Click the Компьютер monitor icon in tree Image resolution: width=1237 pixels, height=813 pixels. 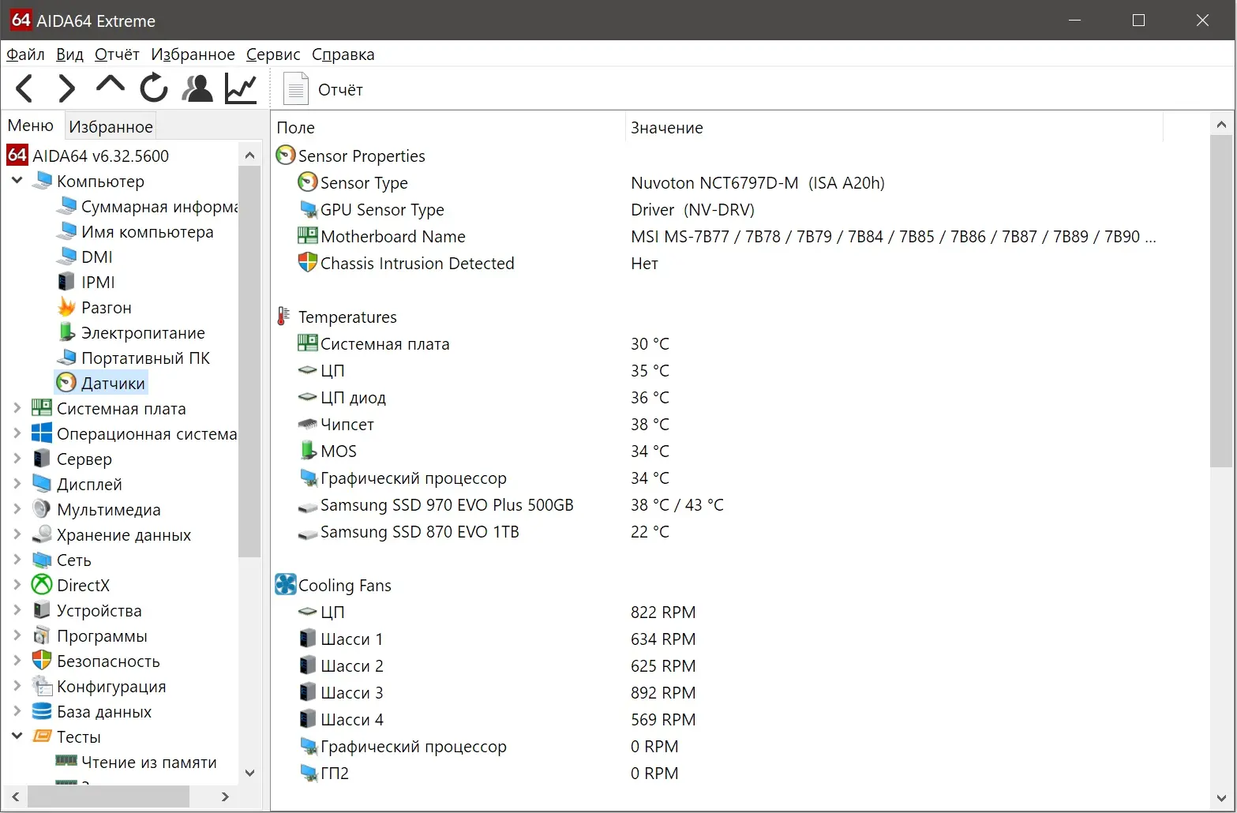pyautogui.click(x=42, y=181)
